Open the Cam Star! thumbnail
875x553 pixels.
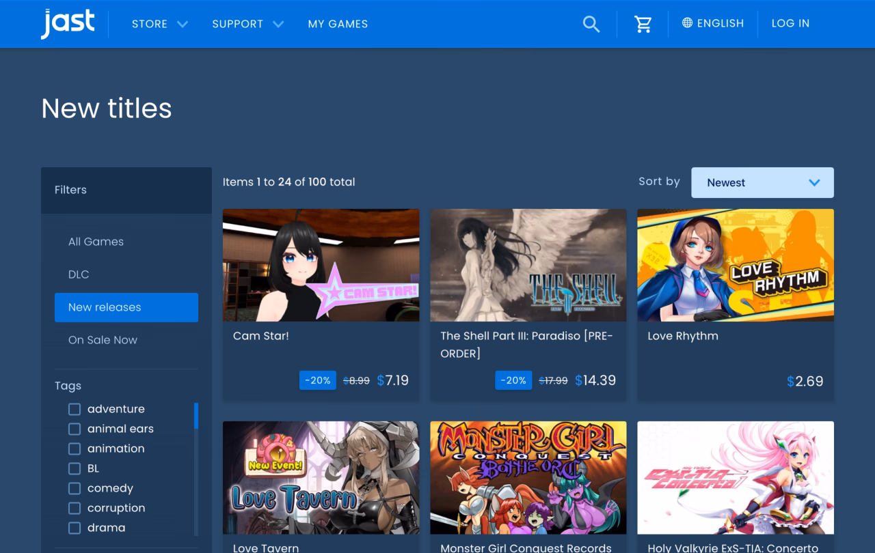(321, 265)
